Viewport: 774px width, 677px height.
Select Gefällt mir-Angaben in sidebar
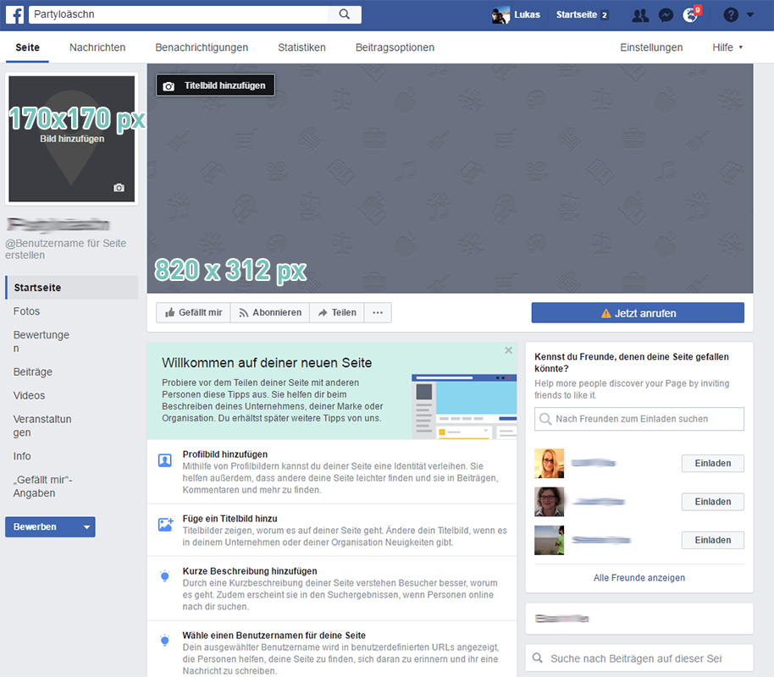click(x=42, y=487)
